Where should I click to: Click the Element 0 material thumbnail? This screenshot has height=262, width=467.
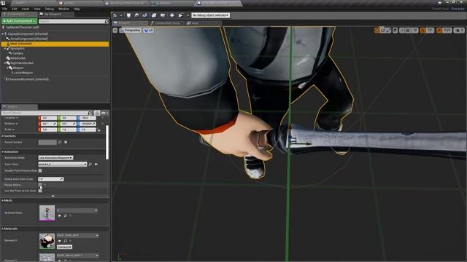coord(47,241)
